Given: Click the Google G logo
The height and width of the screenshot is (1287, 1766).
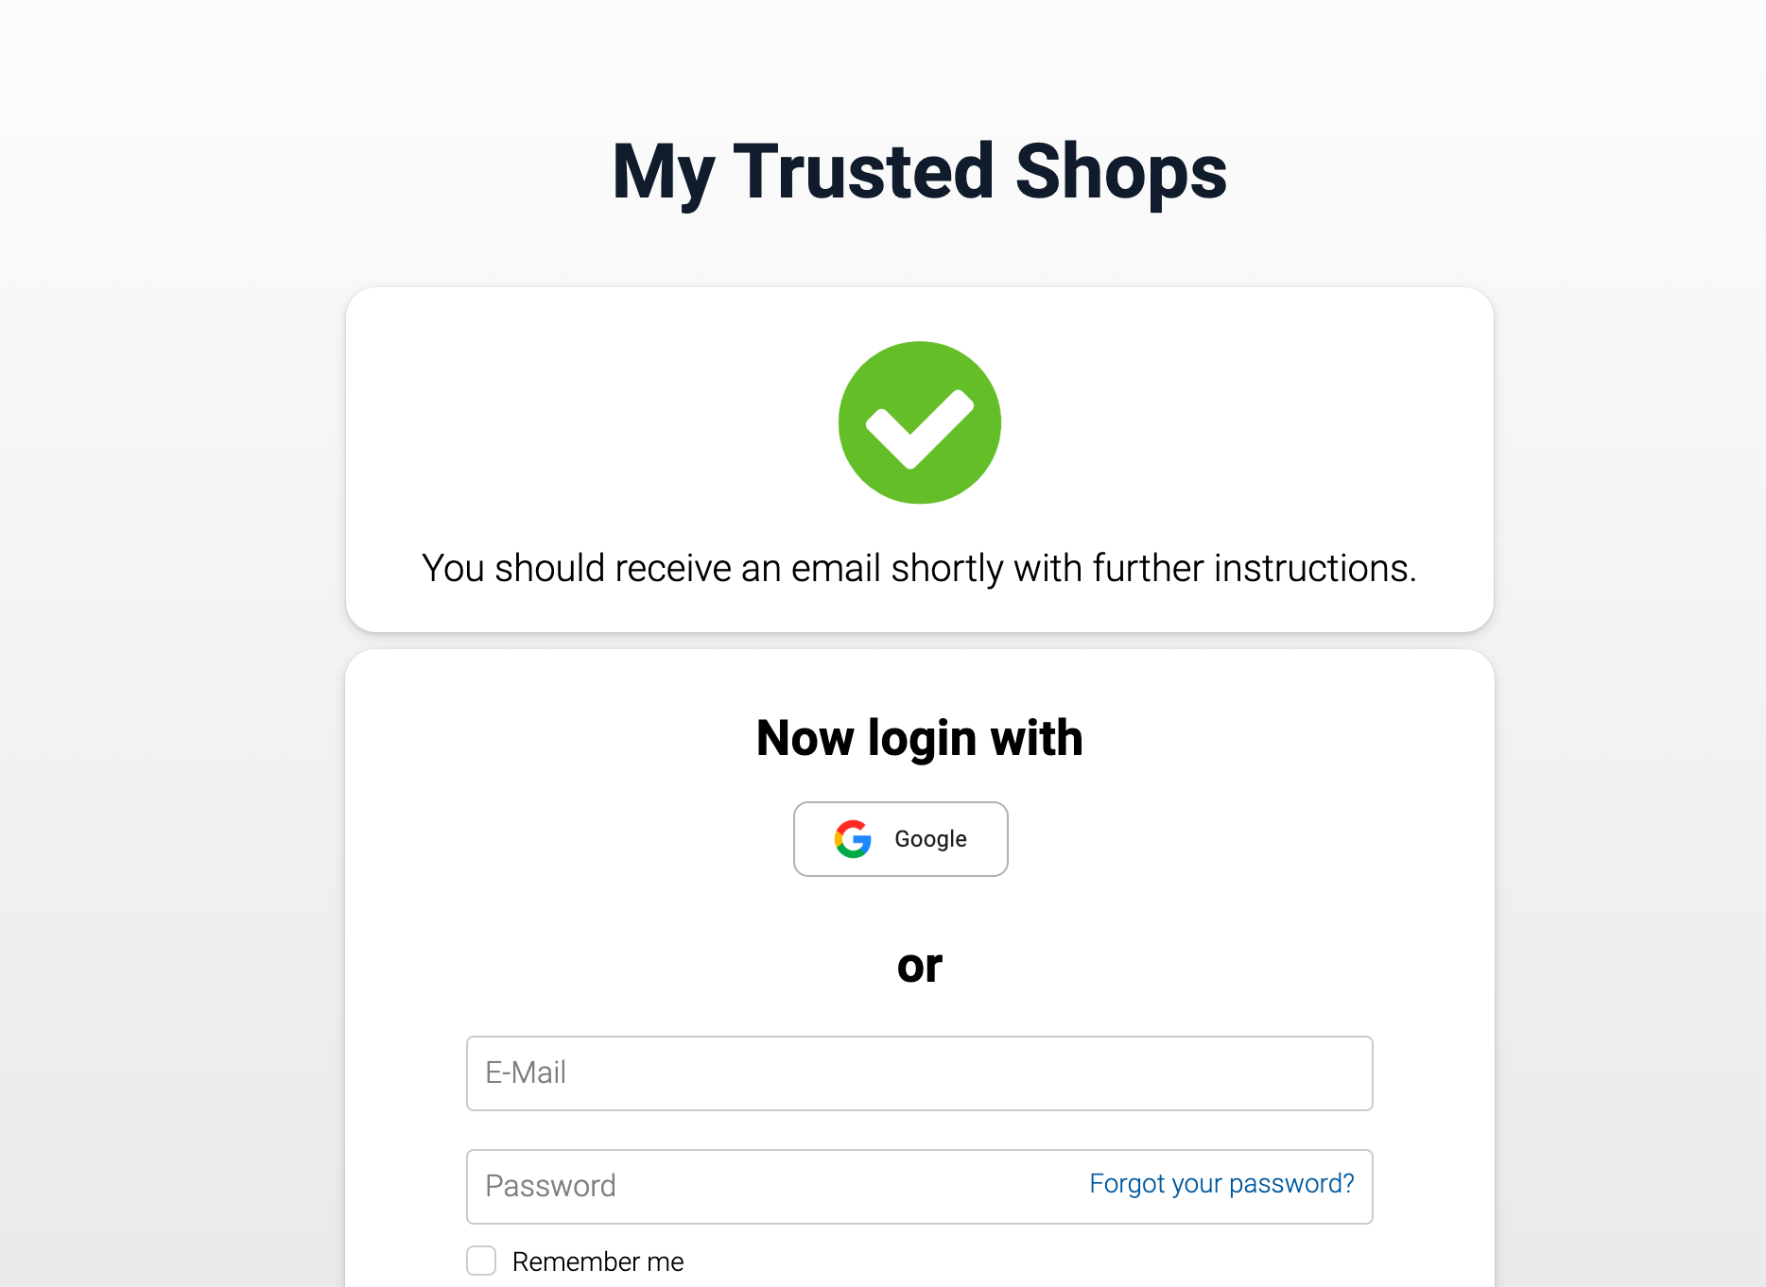Looking at the screenshot, I should (852, 839).
